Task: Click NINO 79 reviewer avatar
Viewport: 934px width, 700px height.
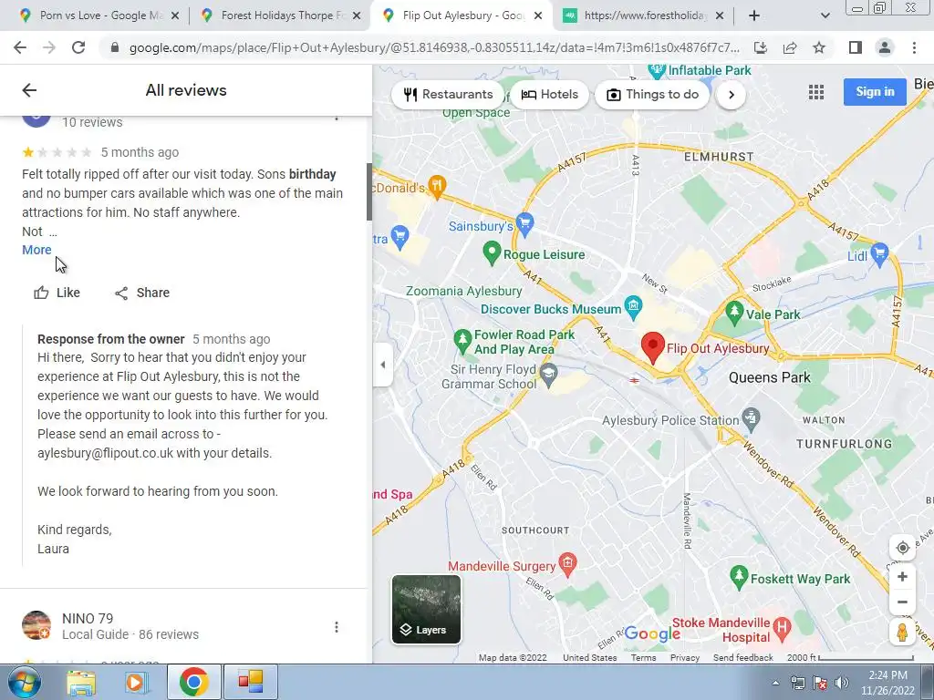Action: 36,625
